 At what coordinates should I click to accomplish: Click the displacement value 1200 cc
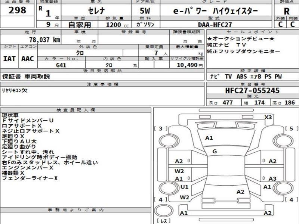tap(117, 25)
